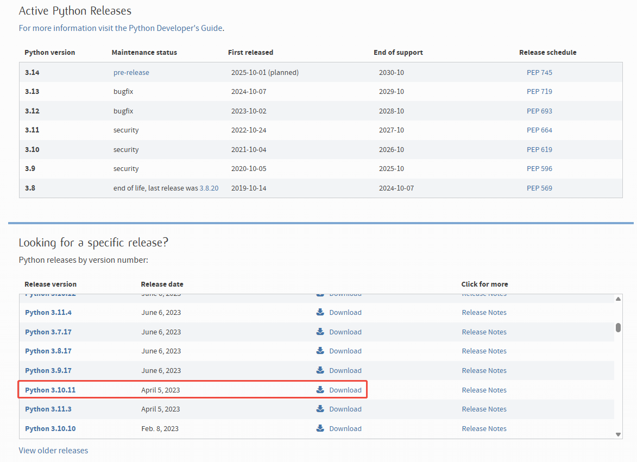The height and width of the screenshot is (462, 637).
Task: Click Download text for Python 3.7.17
Action: 345,332
